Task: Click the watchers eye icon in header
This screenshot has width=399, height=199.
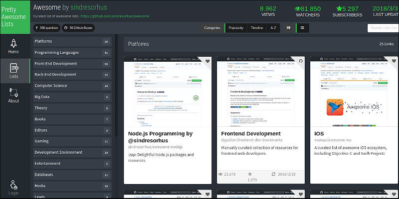Action: [297, 9]
